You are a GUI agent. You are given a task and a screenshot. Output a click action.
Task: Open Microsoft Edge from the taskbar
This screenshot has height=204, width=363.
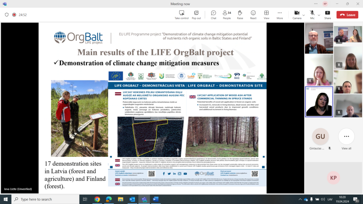coord(109,199)
